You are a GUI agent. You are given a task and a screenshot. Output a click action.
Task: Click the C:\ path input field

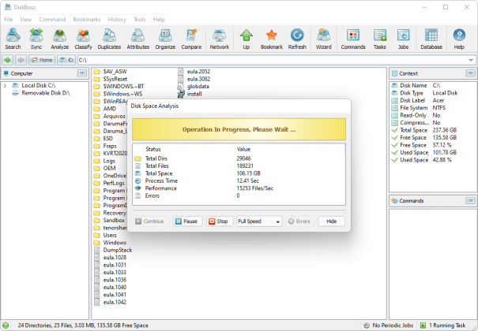click(x=271, y=60)
